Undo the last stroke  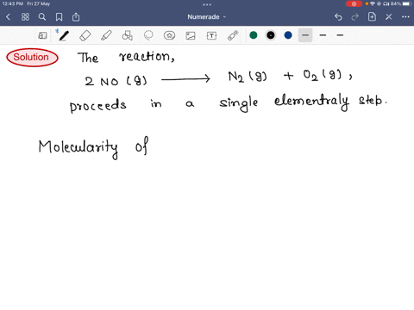click(338, 17)
